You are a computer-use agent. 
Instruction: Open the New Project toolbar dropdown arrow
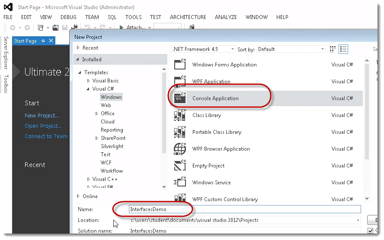48,28
